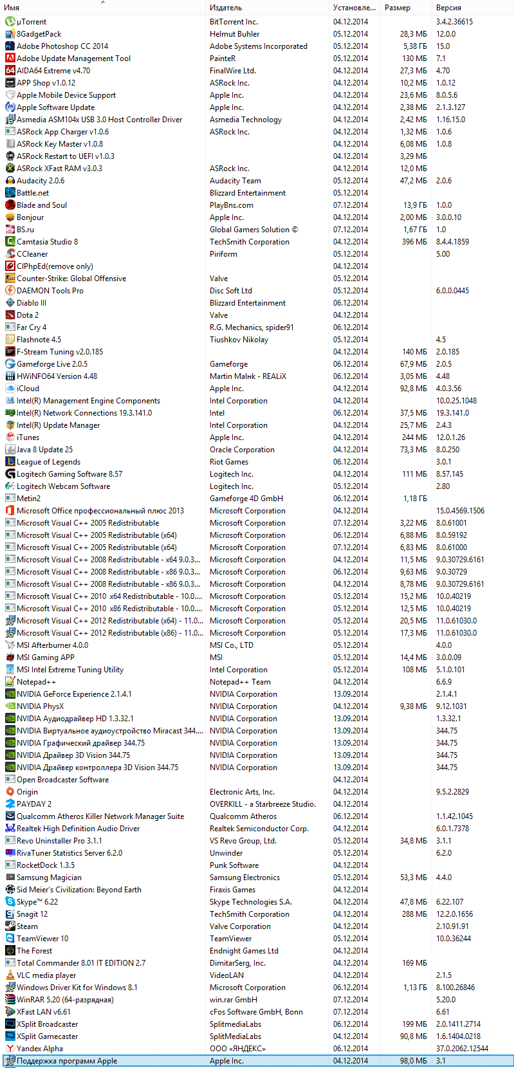Select XSplit Broadcaster entry
This screenshot has height=1068, width=514.
[47, 1024]
